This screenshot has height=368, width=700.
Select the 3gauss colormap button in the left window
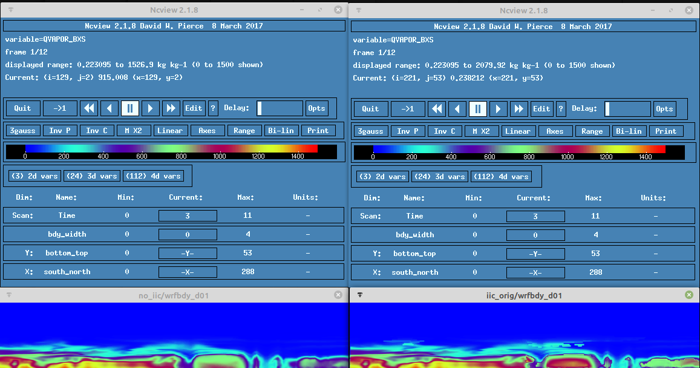[x=22, y=131]
